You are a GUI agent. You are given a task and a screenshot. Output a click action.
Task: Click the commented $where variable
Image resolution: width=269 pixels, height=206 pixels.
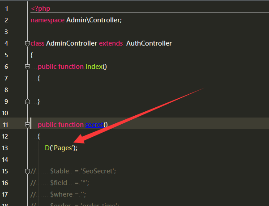[61, 194]
